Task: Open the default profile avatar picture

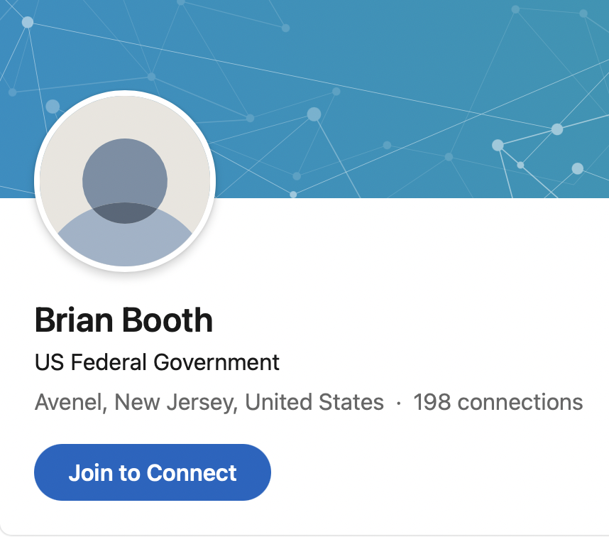Action: pyautogui.click(x=125, y=180)
